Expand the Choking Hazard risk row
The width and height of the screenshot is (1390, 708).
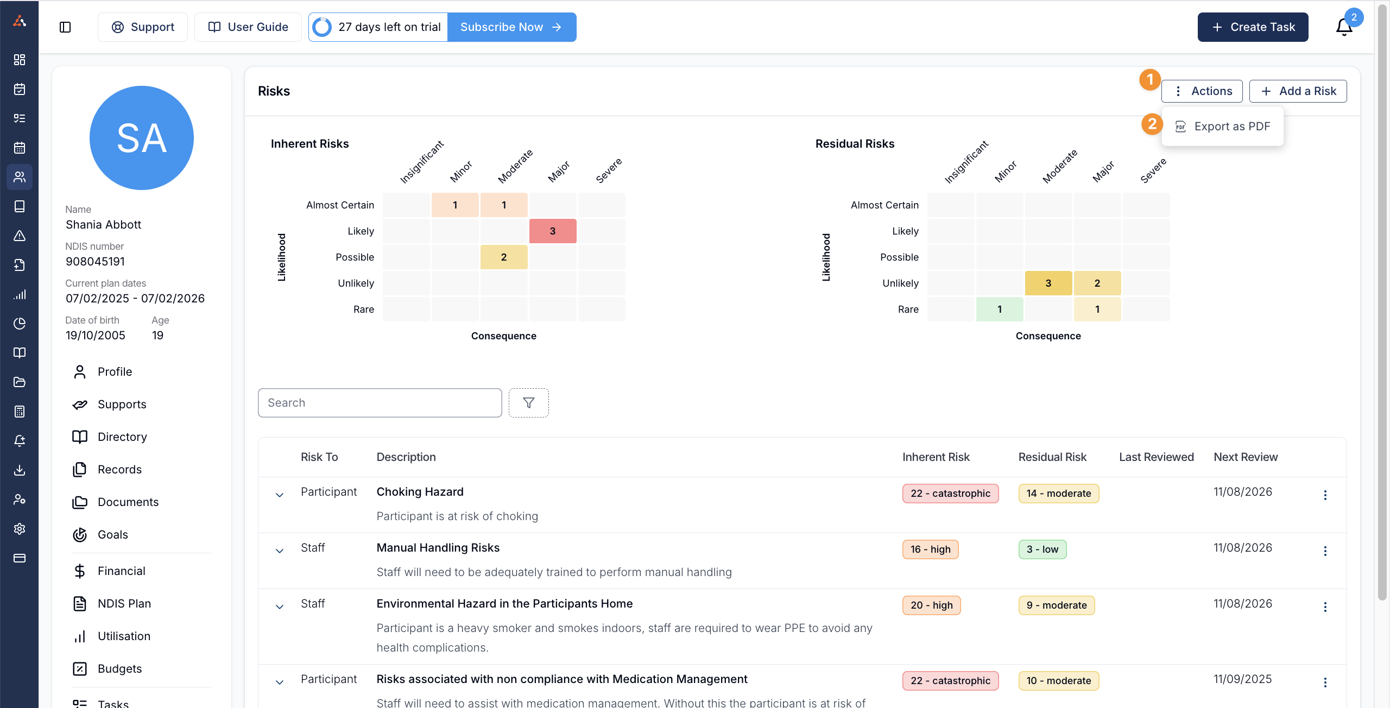[x=280, y=495]
